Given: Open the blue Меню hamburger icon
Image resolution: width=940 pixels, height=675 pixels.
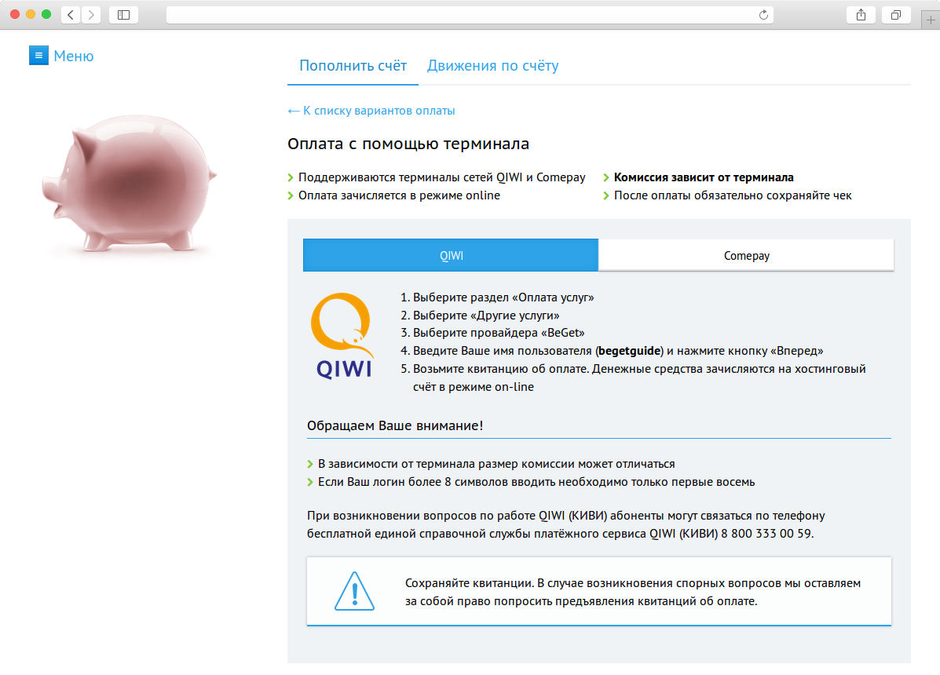Looking at the screenshot, I should (38, 56).
